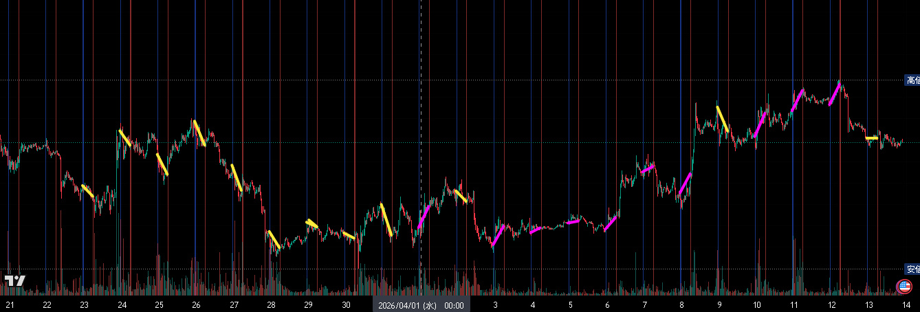Select date 24 on the time axis
The width and height of the screenshot is (920, 312).
122,305
